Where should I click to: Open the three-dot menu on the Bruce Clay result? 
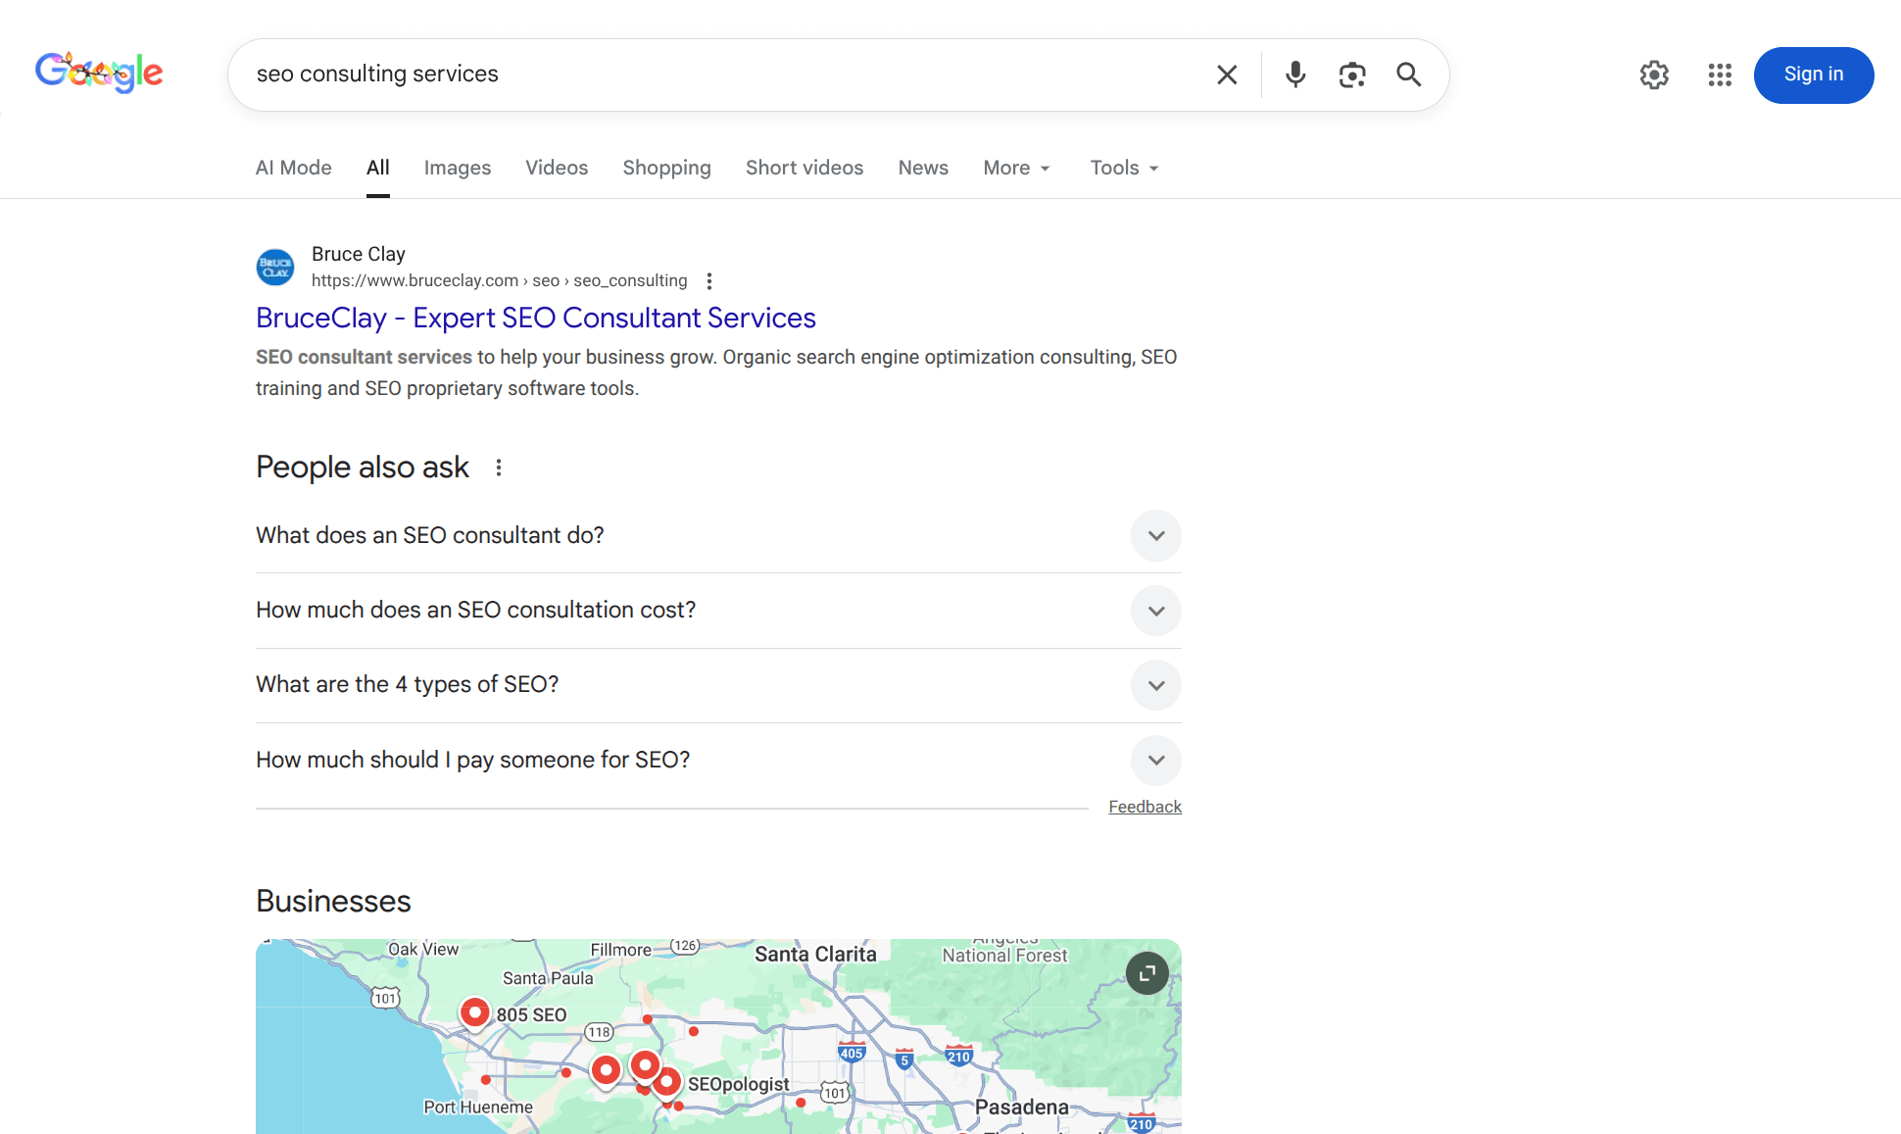(708, 280)
